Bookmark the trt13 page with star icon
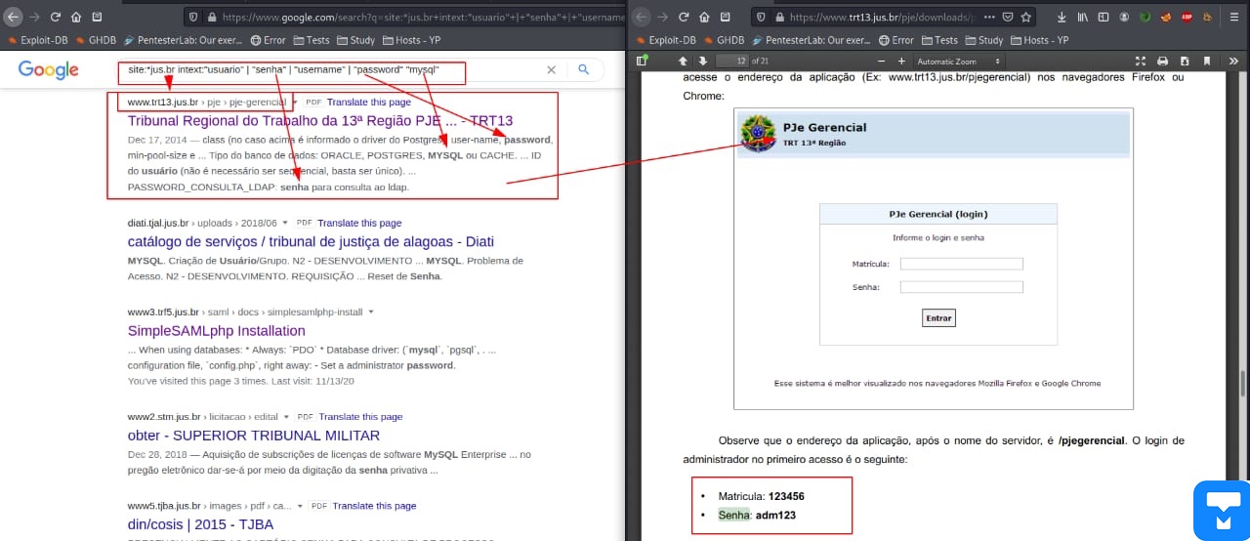This screenshot has width=1250, height=541. (1025, 17)
